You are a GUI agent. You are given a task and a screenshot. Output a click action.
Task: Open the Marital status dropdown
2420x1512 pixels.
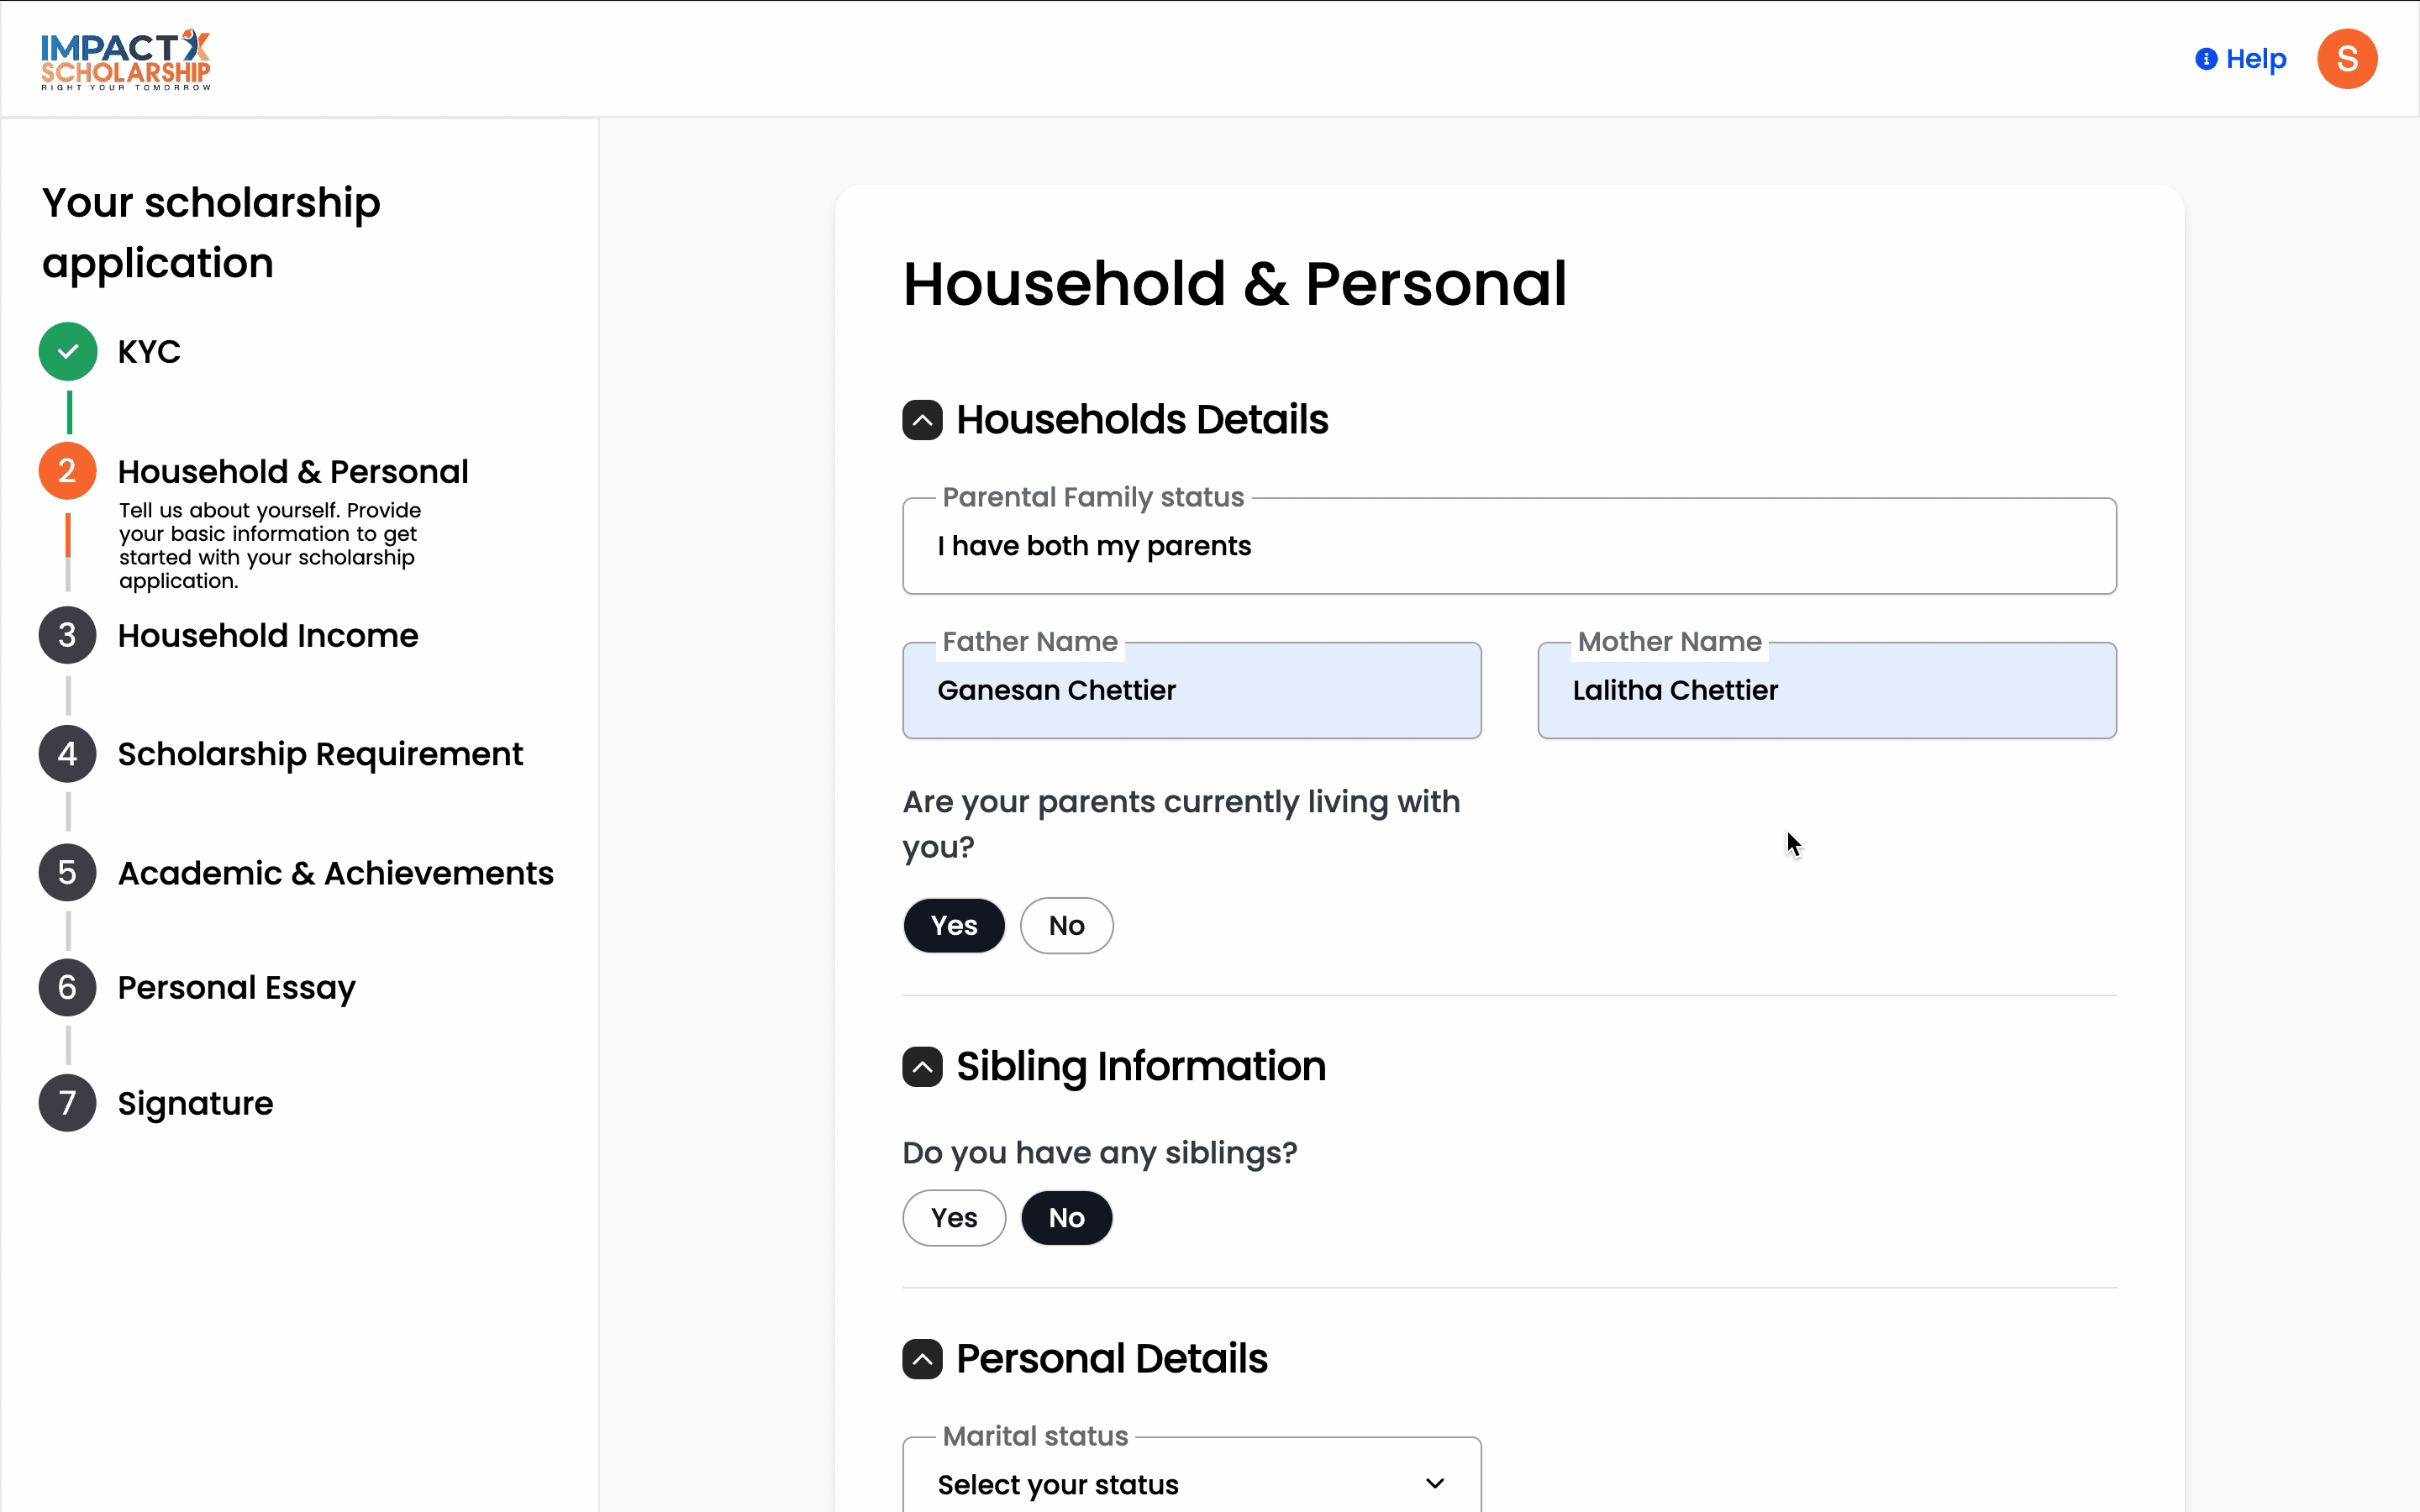(1191, 1484)
